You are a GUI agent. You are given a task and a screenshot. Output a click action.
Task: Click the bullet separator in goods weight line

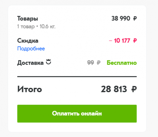[37, 27]
